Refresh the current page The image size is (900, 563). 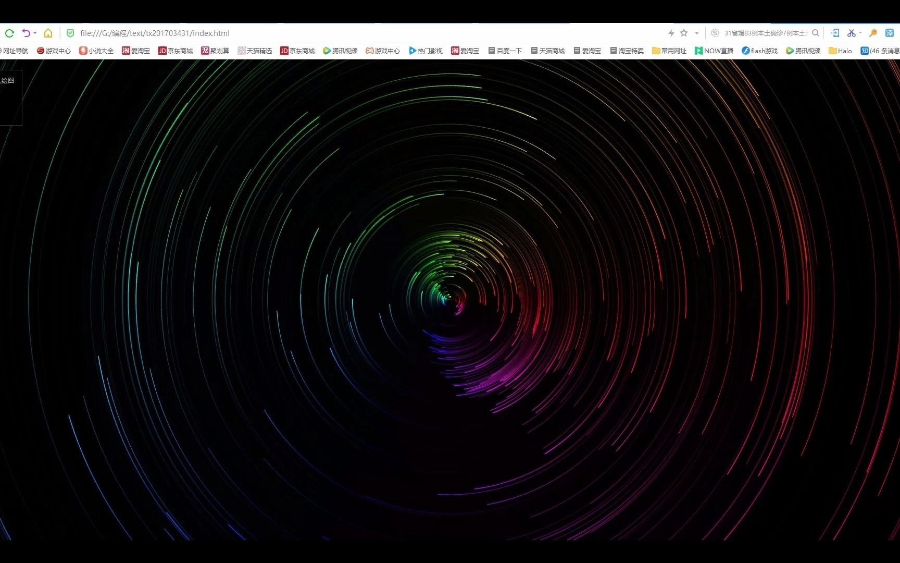(x=9, y=33)
